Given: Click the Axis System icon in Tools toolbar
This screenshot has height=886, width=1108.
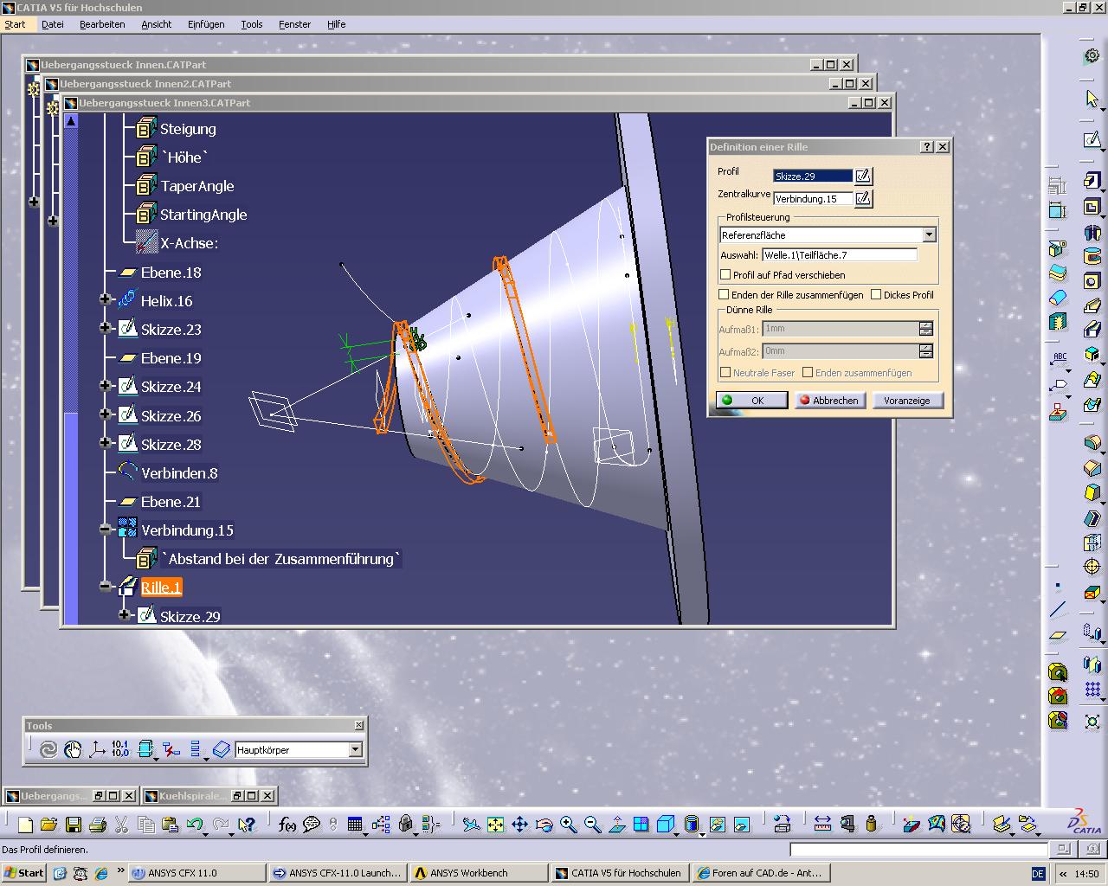Looking at the screenshot, I should (x=97, y=750).
